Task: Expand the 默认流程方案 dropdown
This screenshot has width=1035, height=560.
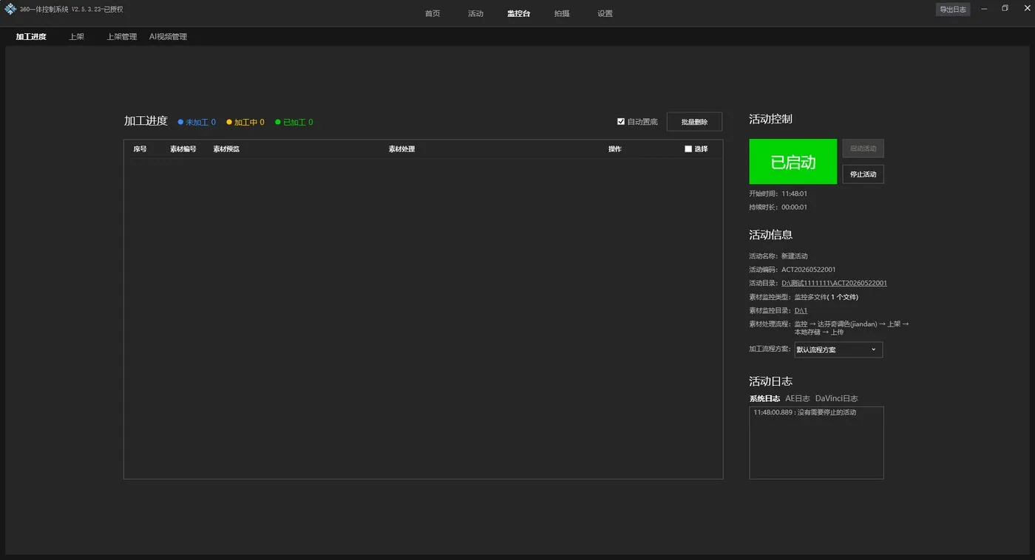Action: [x=838, y=349]
